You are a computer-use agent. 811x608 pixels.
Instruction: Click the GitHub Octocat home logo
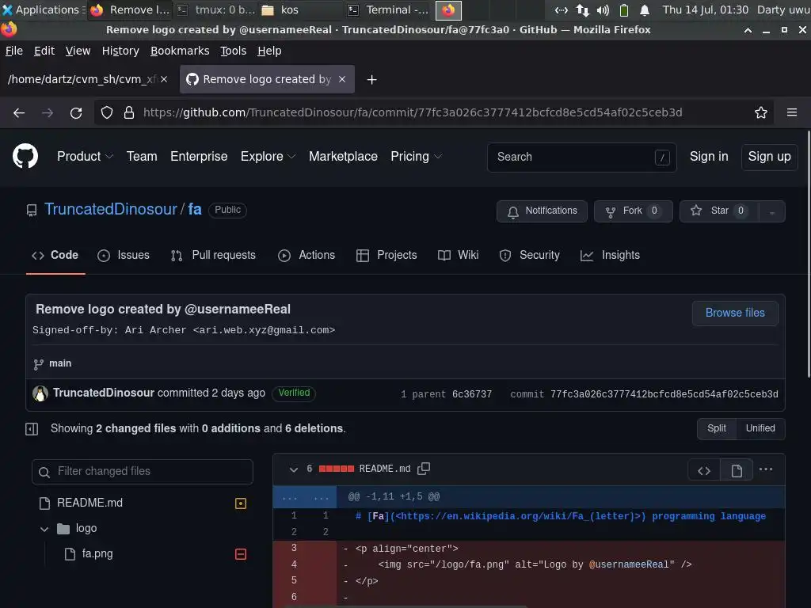click(x=25, y=156)
